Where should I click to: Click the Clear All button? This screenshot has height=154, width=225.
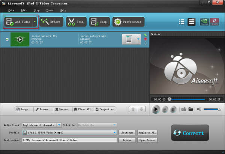[82, 109]
